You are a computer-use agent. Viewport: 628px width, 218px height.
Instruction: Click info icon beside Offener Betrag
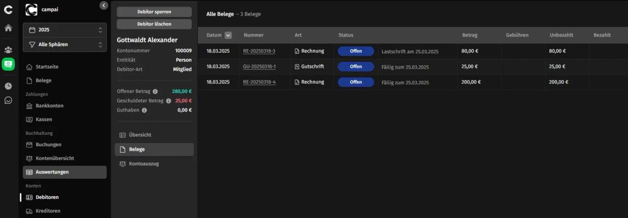(155, 91)
